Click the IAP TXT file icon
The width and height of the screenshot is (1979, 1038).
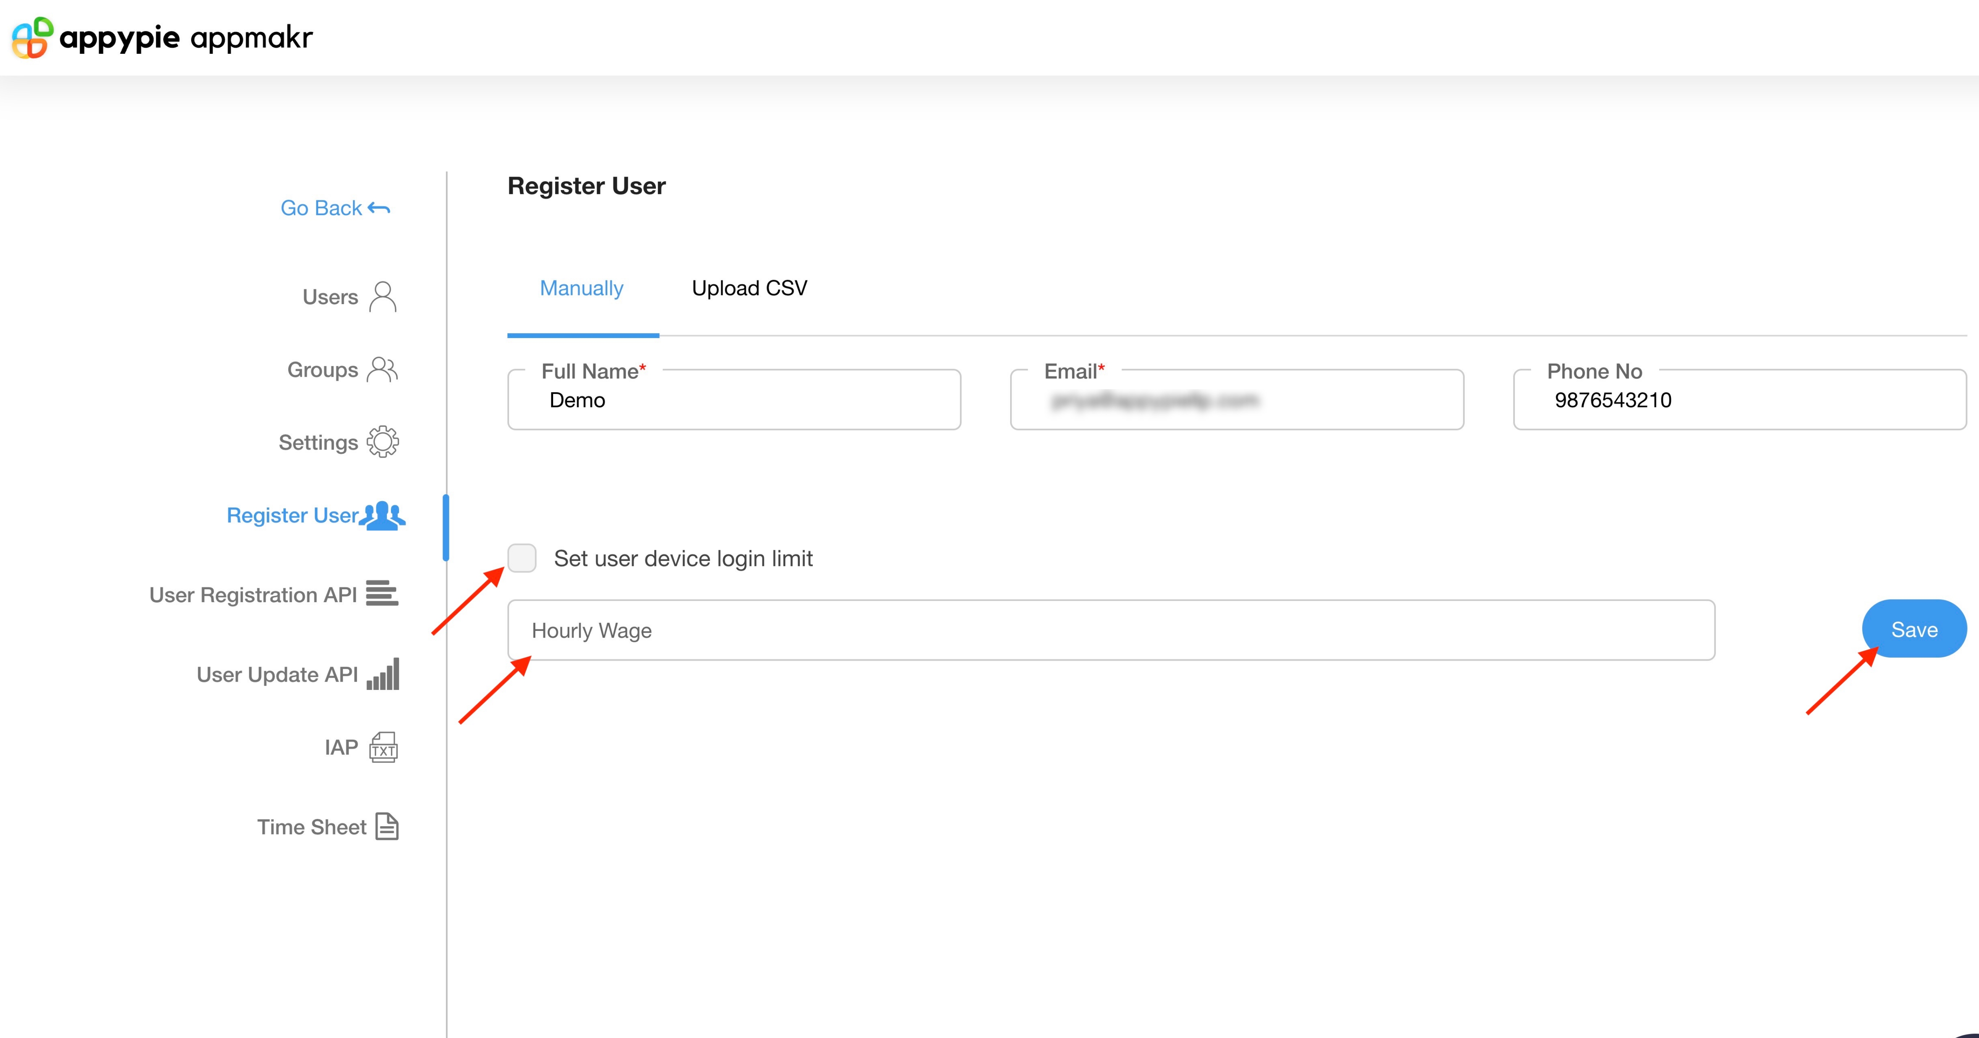[383, 747]
